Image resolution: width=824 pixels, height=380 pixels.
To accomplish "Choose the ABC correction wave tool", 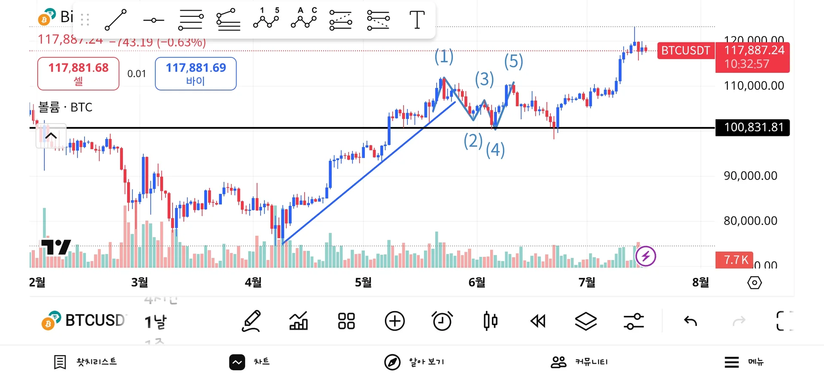I will (x=304, y=19).
